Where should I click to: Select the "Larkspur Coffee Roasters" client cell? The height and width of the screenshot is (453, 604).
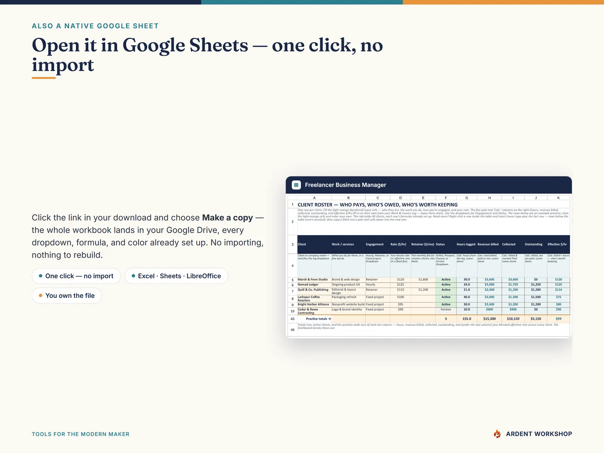pyautogui.click(x=314, y=299)
